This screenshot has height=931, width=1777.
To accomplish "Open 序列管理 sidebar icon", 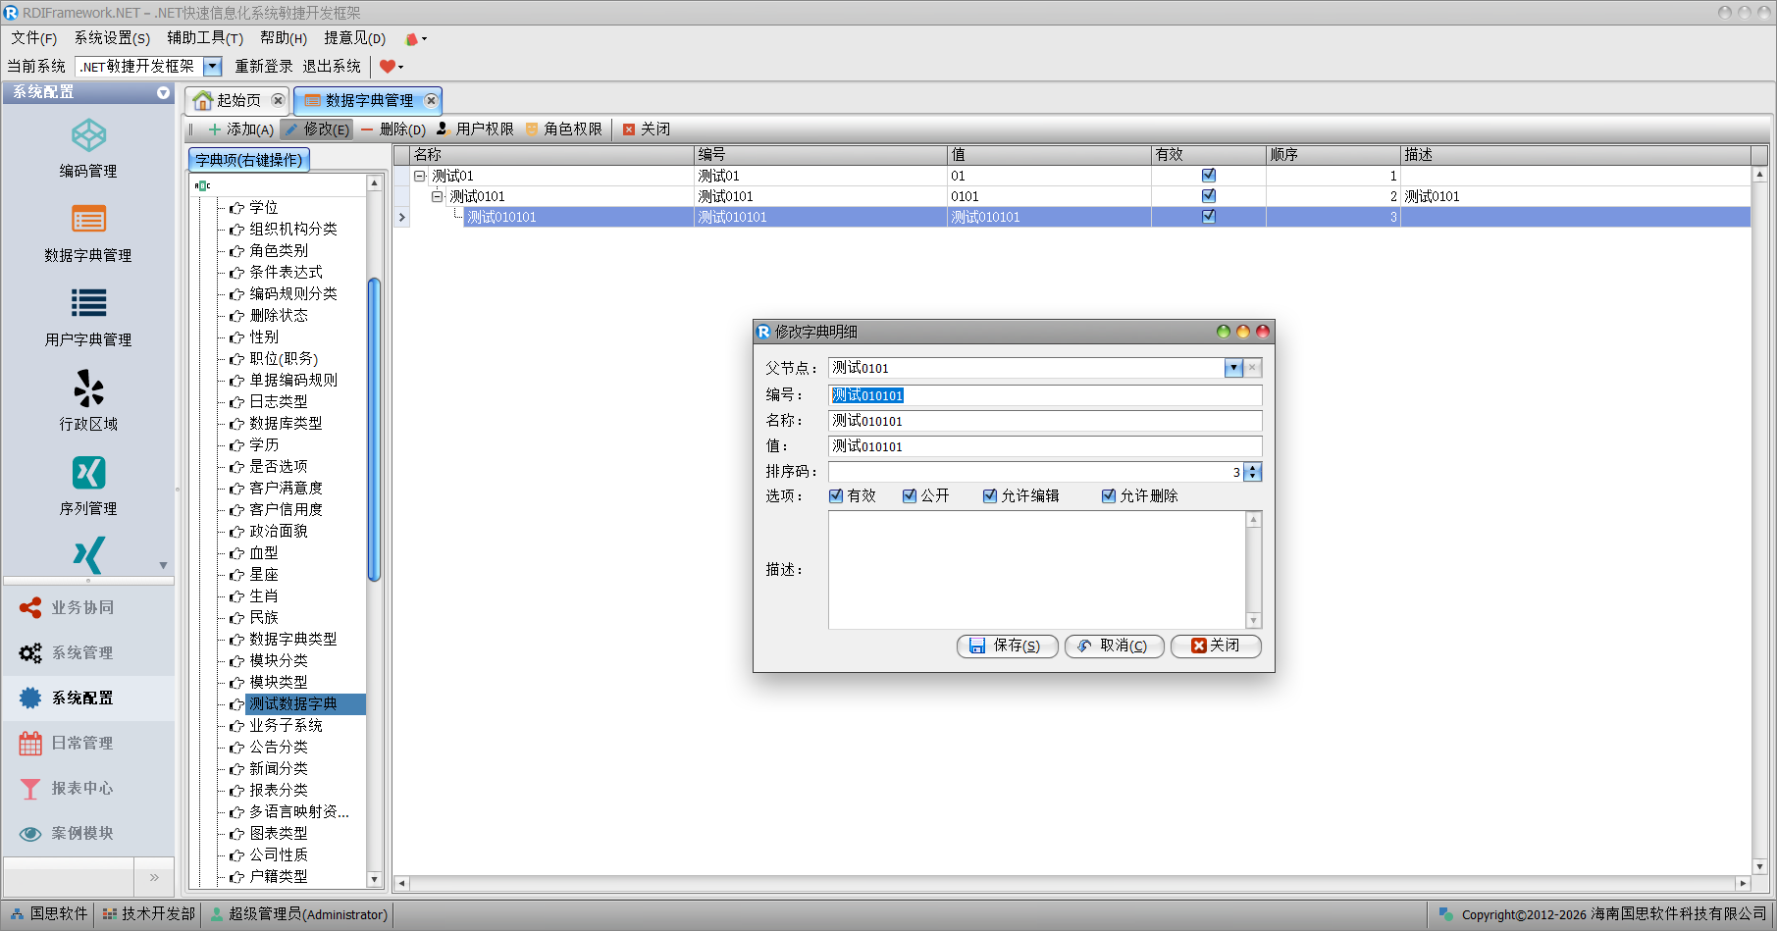I will 88,474.
